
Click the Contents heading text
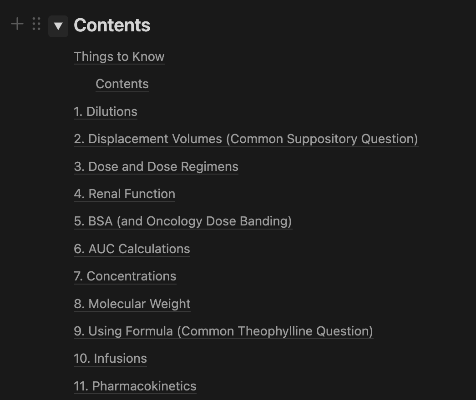pos(111,25)
